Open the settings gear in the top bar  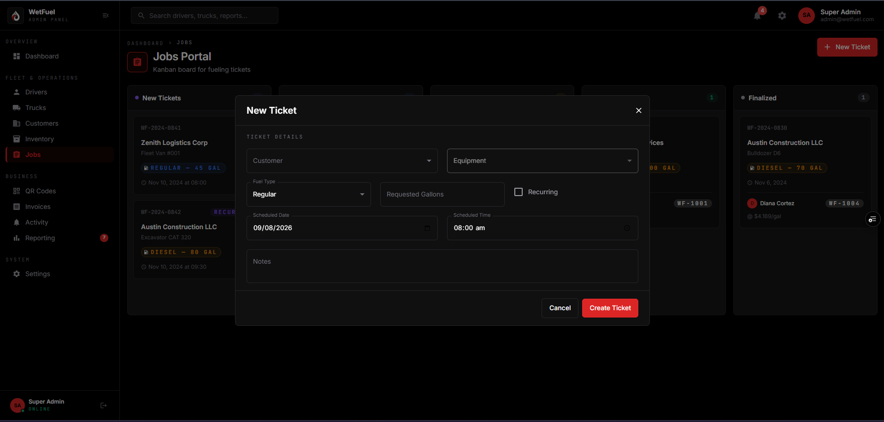[x=782, y=16]
